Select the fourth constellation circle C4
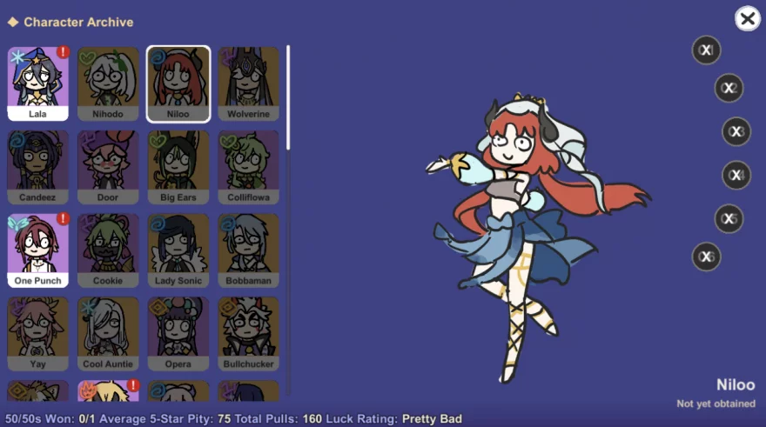 coord(736,175)
